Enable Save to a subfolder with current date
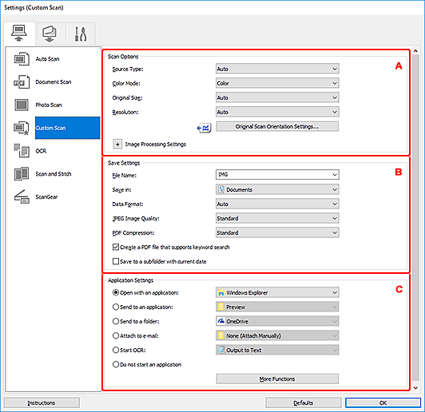The image size is (425, 412). point(116,261)
